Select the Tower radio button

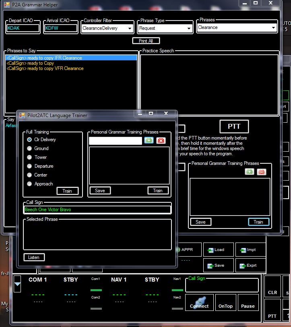[29, 157]
